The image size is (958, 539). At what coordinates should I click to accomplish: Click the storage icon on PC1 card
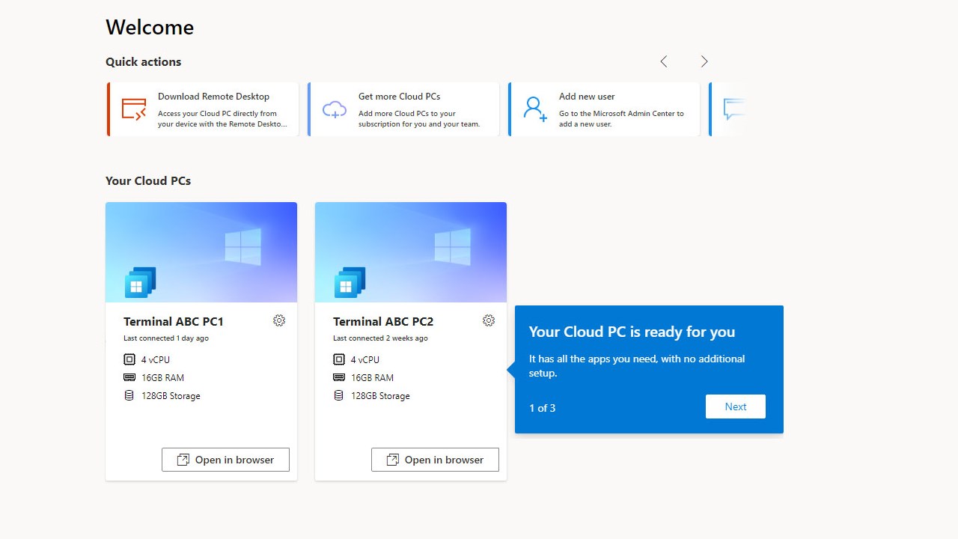pos(129,395)
